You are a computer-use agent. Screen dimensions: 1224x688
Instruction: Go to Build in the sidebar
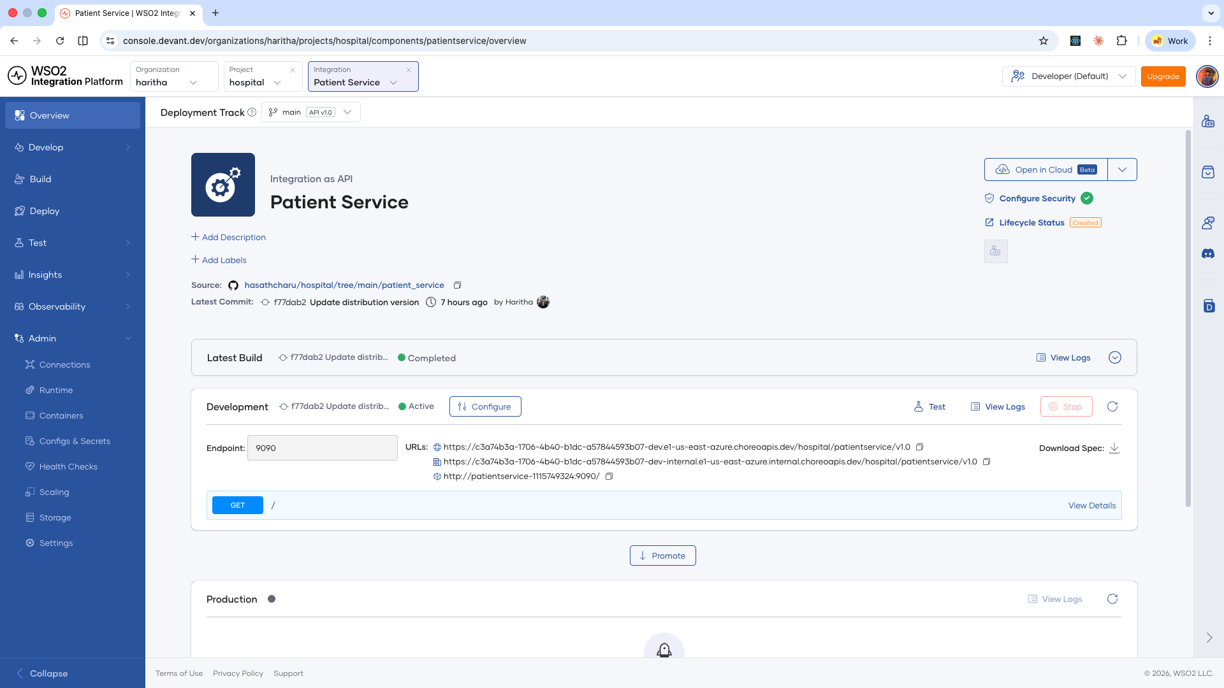tap(73, 179)
